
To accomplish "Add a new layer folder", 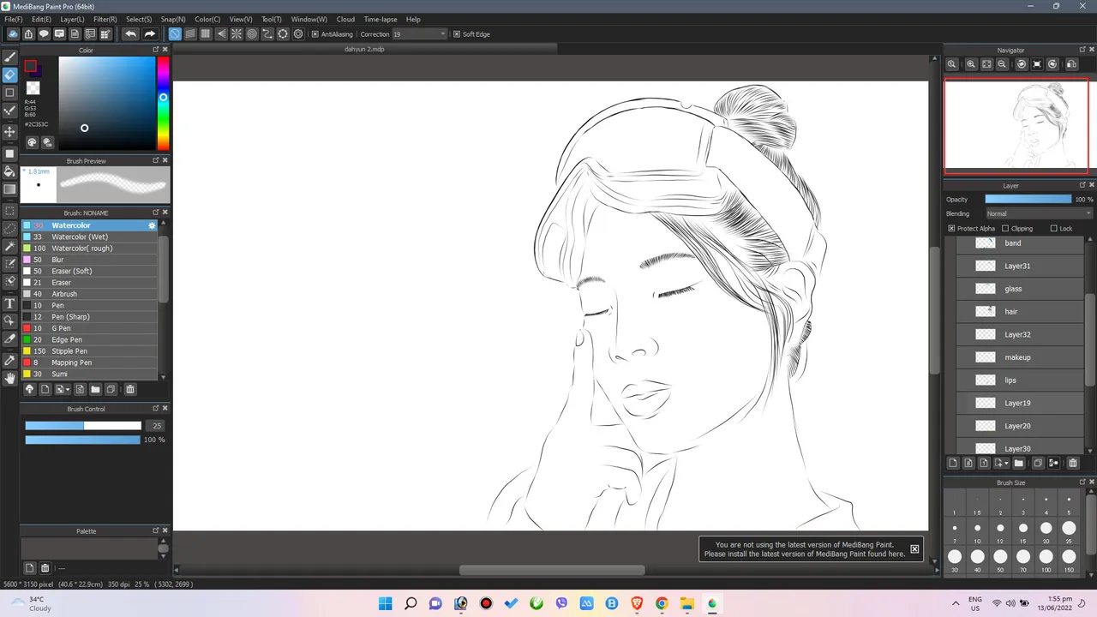I will pos(1019,464).
